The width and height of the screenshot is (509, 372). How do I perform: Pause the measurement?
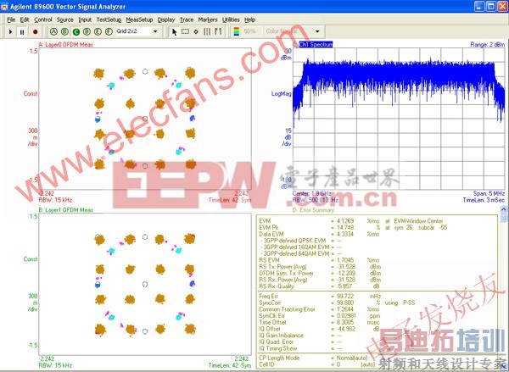click(x=22, y=32)
